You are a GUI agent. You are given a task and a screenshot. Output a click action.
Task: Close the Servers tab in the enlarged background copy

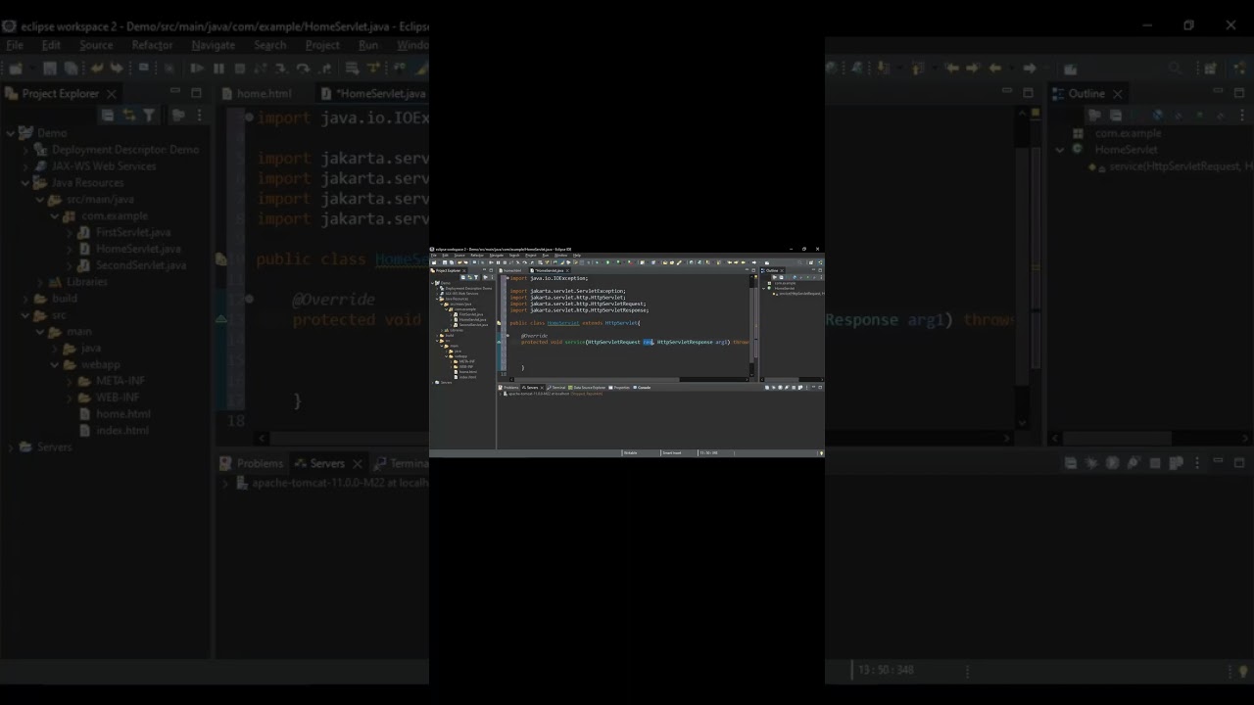[x=358, y=464]
